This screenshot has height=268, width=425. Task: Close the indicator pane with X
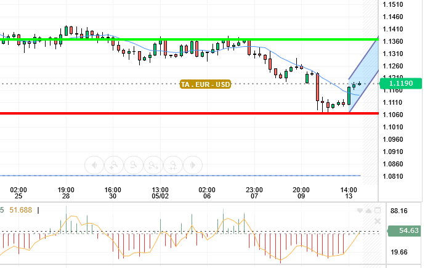378,221
